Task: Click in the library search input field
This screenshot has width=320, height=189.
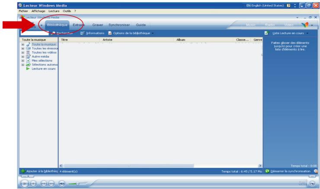Action: (x=35, y=33)
